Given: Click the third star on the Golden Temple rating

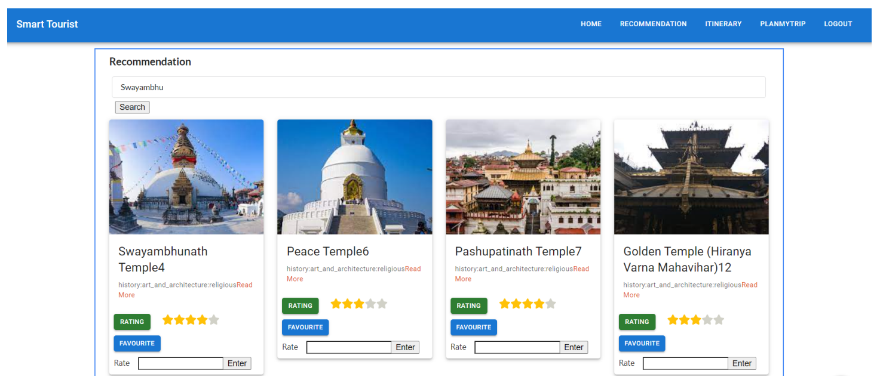Looking at the screenshot, I should tap(696, 320).
